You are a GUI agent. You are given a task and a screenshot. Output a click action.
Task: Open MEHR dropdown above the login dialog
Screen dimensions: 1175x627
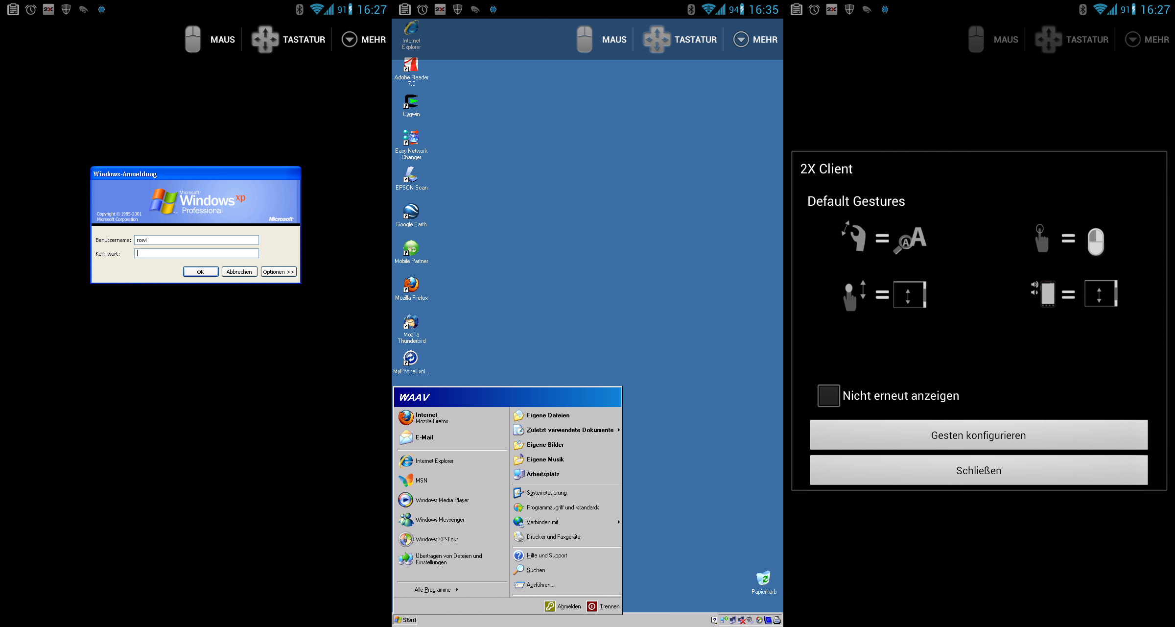pyautogui.click(x=363, y=39)
